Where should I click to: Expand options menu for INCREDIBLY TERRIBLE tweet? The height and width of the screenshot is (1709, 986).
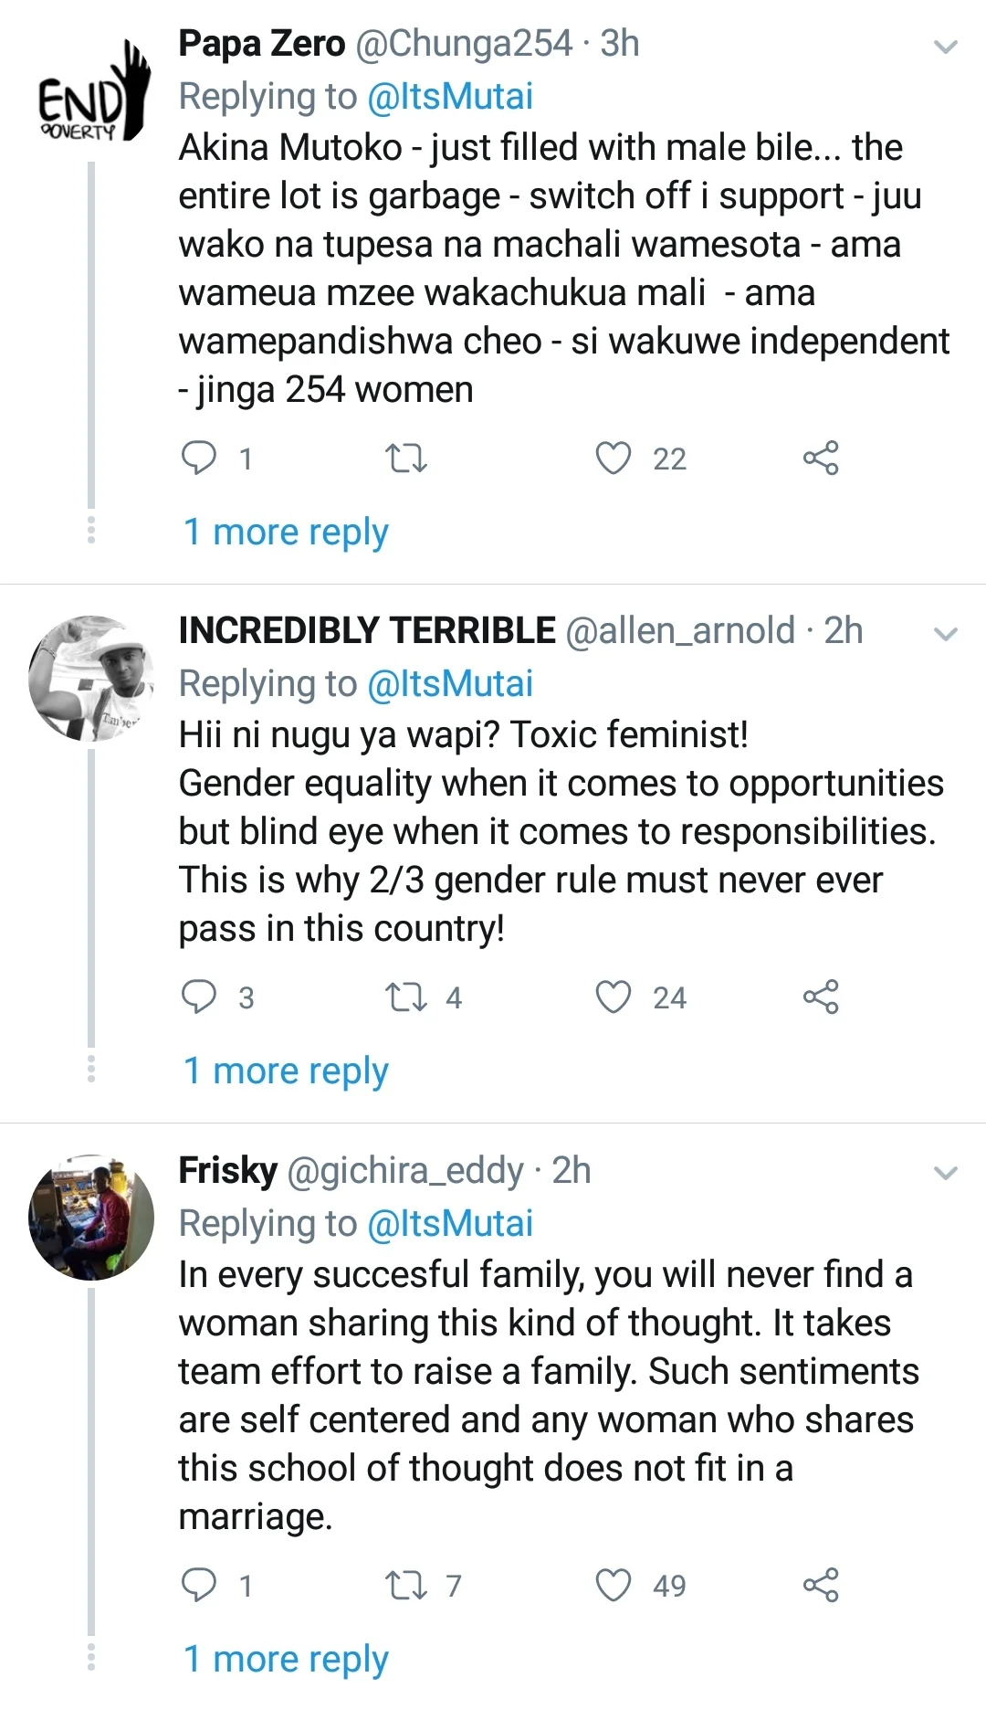[x=947, y=634]
